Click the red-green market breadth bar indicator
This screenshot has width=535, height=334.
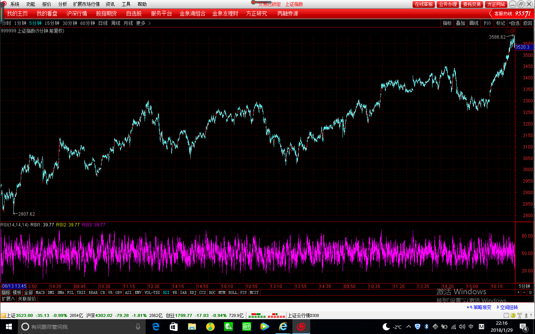point(276,315)
